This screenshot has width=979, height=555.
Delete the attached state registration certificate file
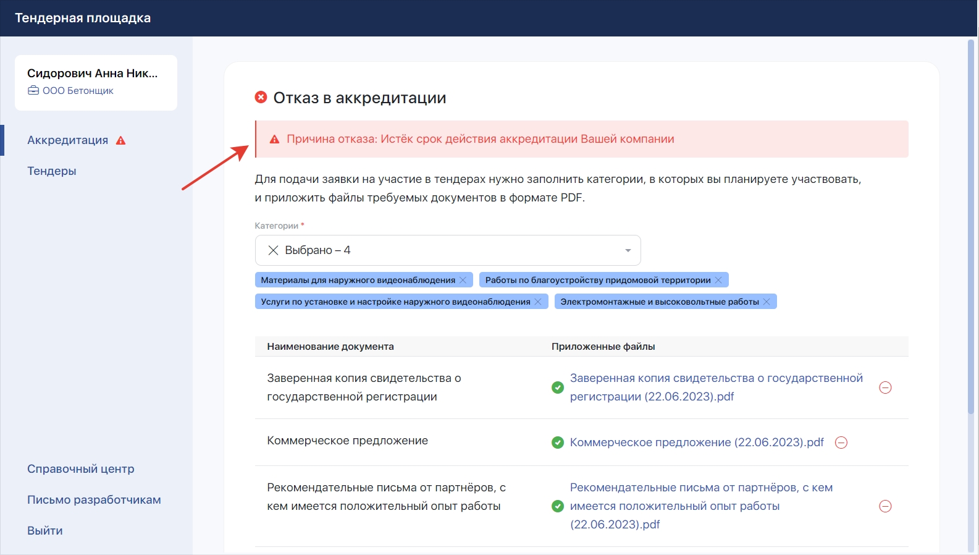(885, 388)
